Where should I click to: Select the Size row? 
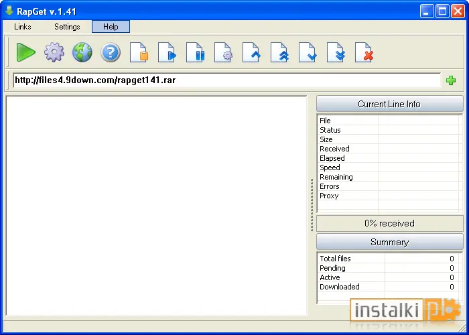pyautogui.click(x=389, y=139)
